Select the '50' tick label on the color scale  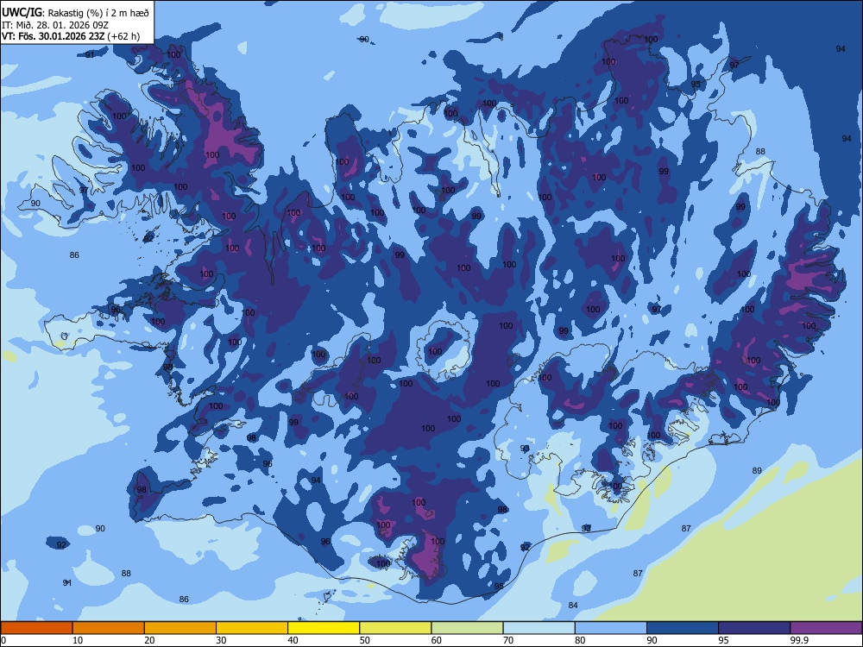[x=364, y=640]
